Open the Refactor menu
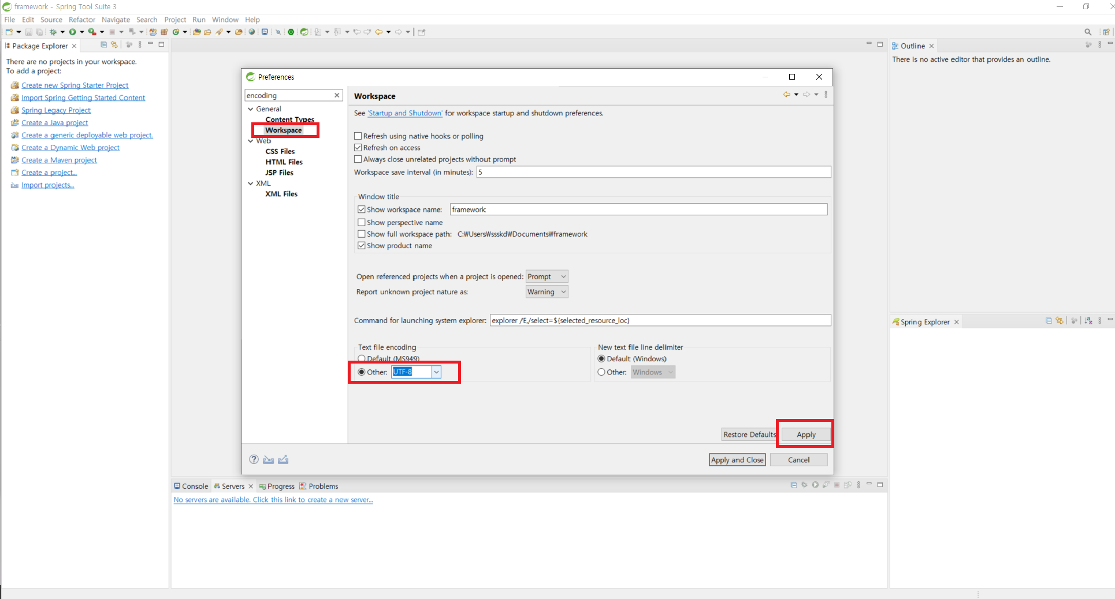1115x599 pixels. click(82, 20)
